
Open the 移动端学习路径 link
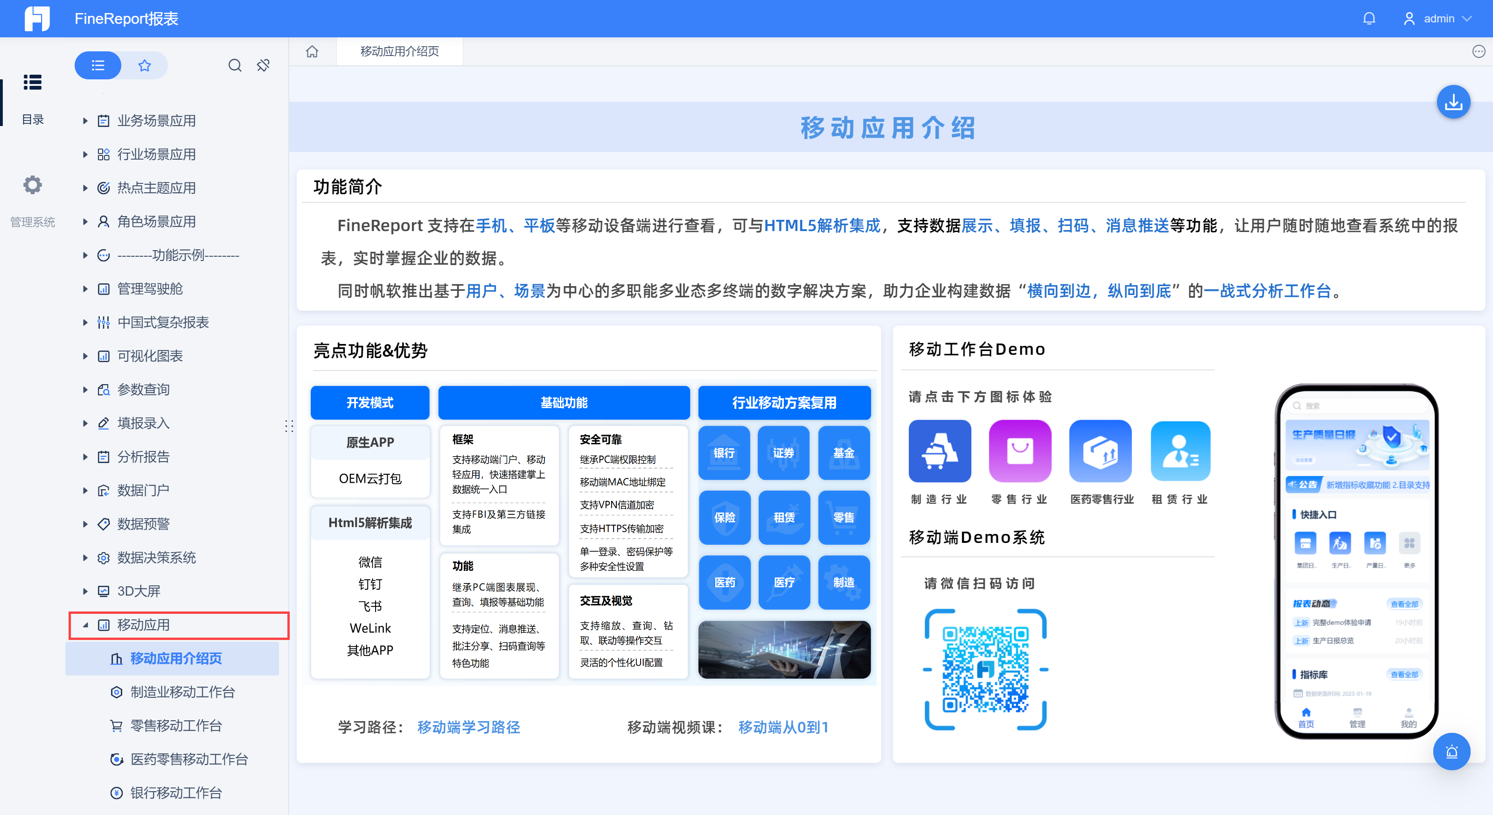[468, 727]
